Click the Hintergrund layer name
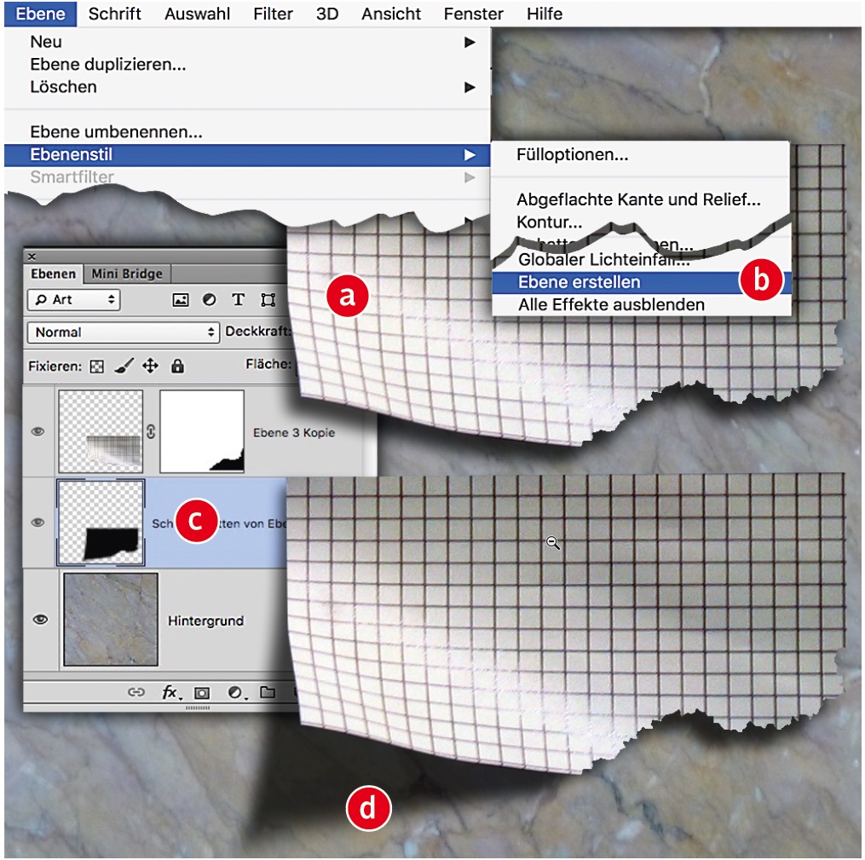 [x=205, y=621]
